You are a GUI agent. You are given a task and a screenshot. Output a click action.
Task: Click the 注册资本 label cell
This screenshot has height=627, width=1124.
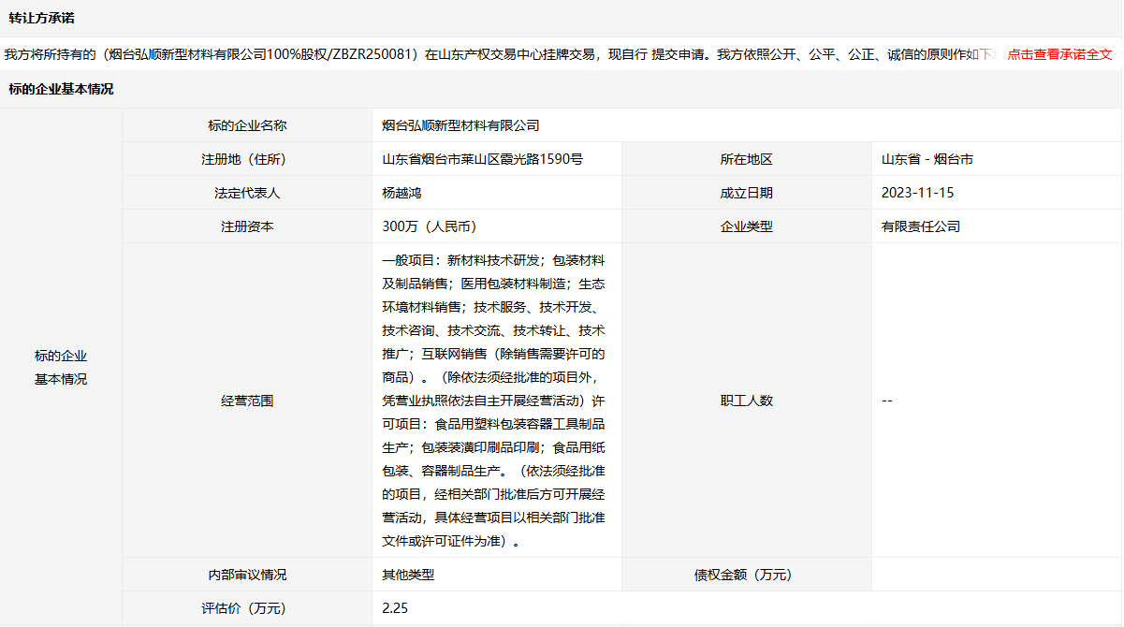tap(247, 226)
